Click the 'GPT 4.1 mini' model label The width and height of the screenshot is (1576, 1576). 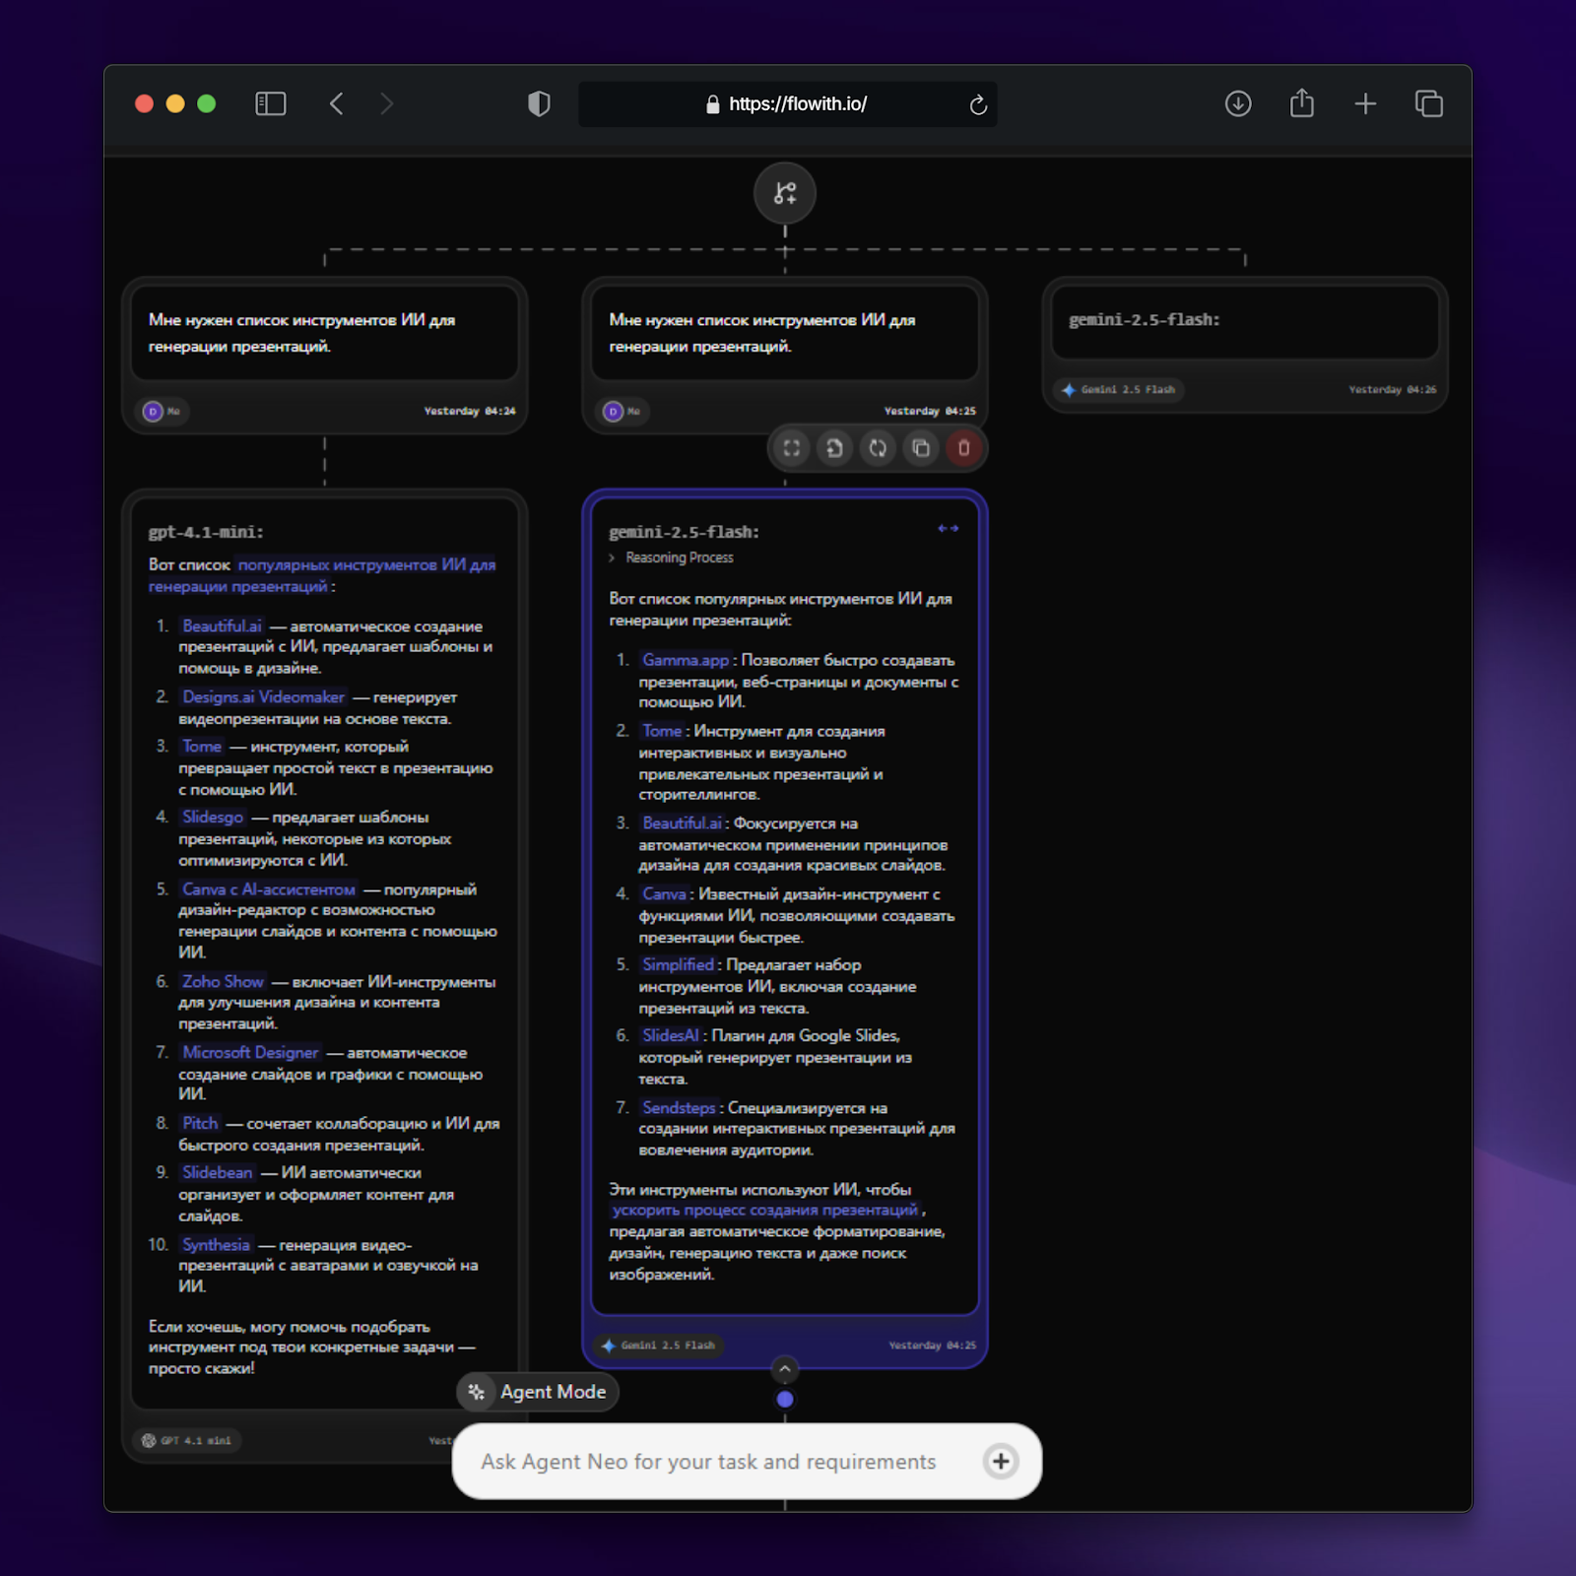point(196,1441)
